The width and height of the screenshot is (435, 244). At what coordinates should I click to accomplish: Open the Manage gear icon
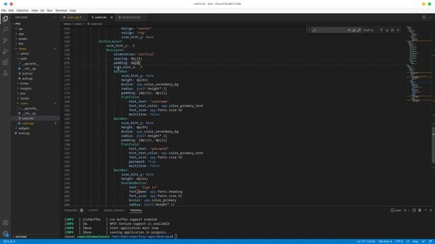point(5,234)
